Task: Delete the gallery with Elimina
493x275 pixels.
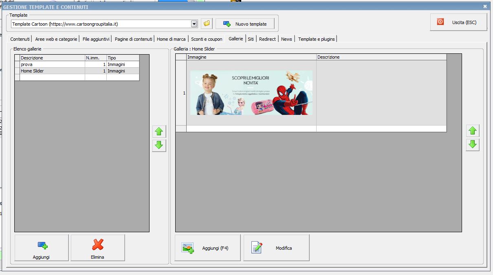Action: [98, 248]
